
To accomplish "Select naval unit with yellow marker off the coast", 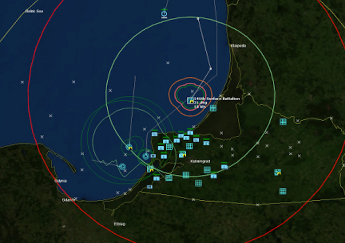I will [129, 147].
